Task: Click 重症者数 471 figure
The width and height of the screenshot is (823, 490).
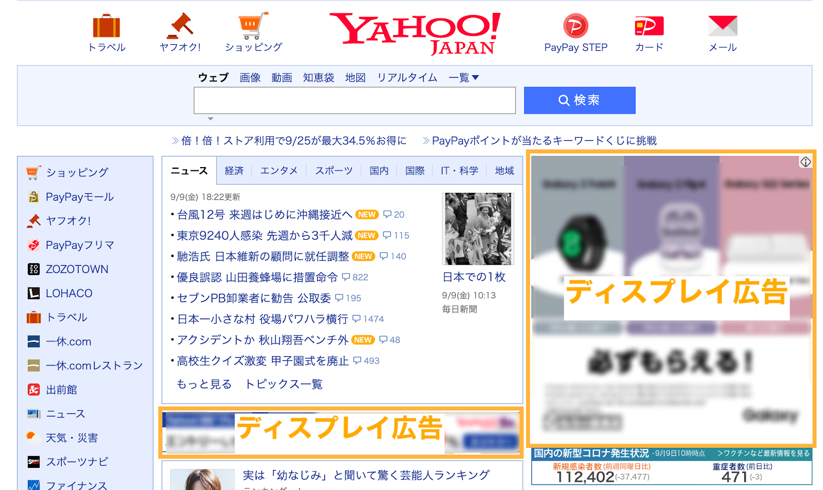Action: (734, 477)
